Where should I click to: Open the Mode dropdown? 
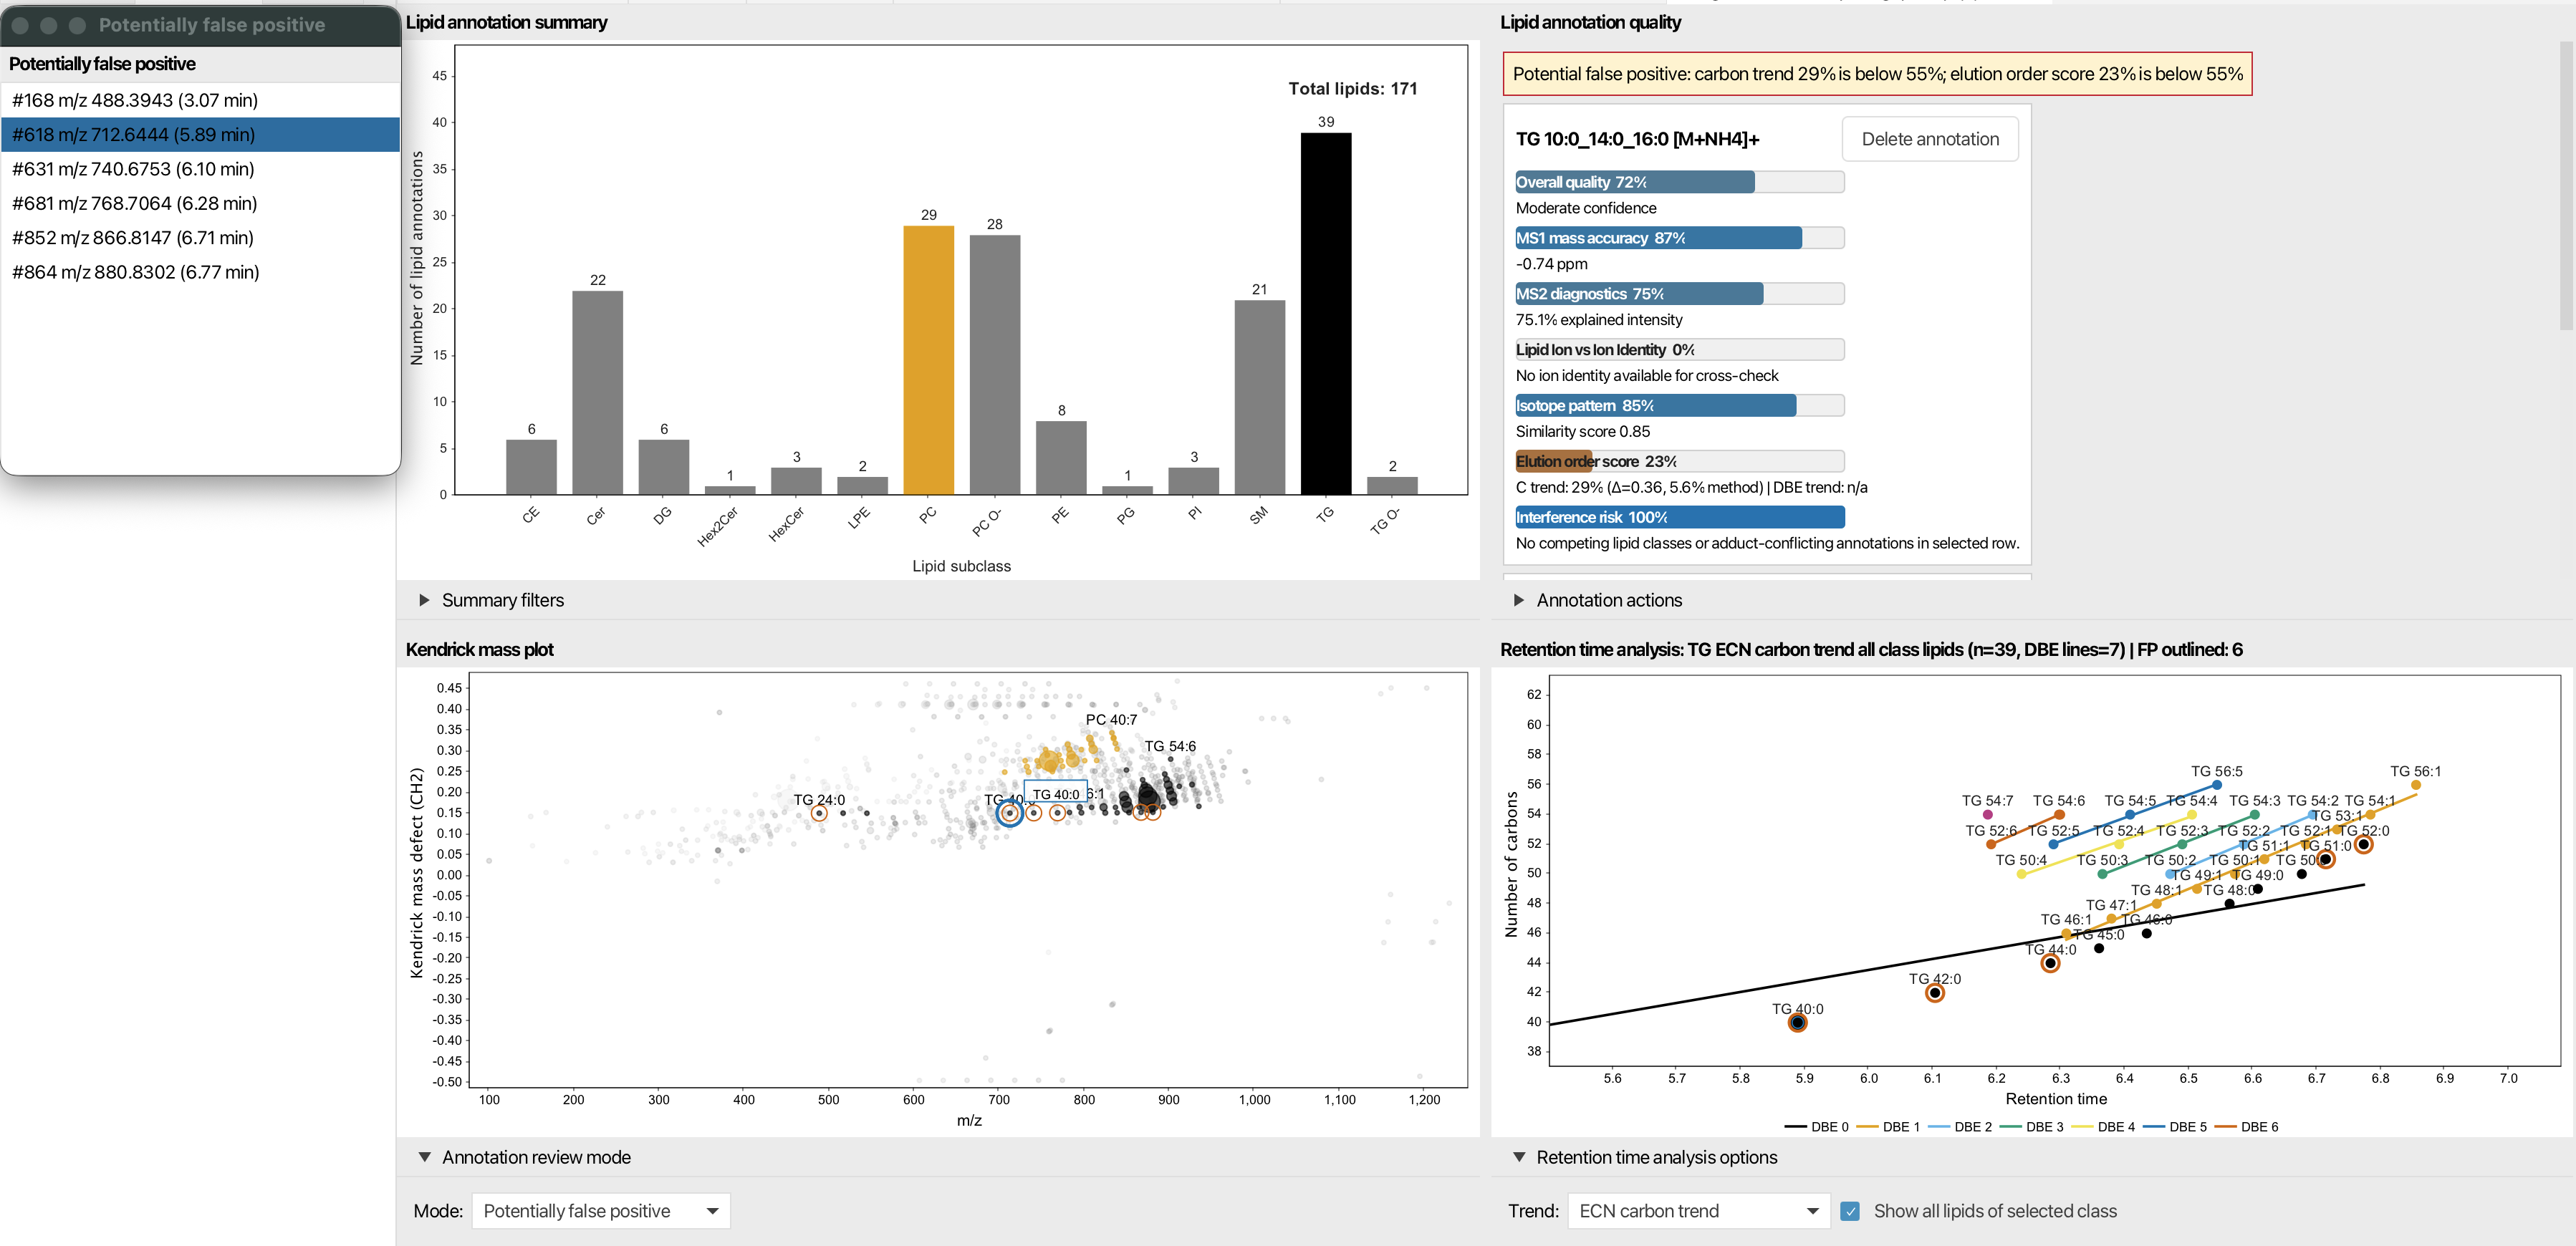tap(600, 1211)
